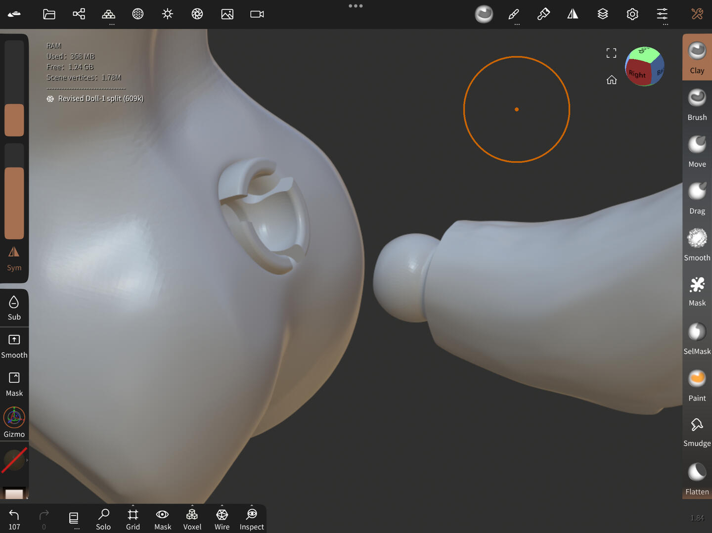Open the stroke settings pen menu
This screenshot has width=712, height=533.
tap(514, 14)
